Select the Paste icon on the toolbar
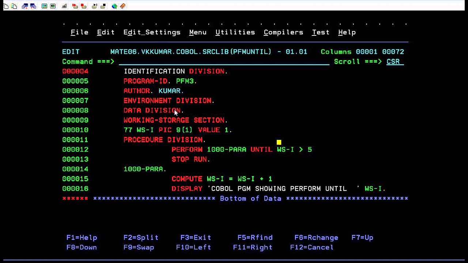468x263 pixels. tap(14, 6)
